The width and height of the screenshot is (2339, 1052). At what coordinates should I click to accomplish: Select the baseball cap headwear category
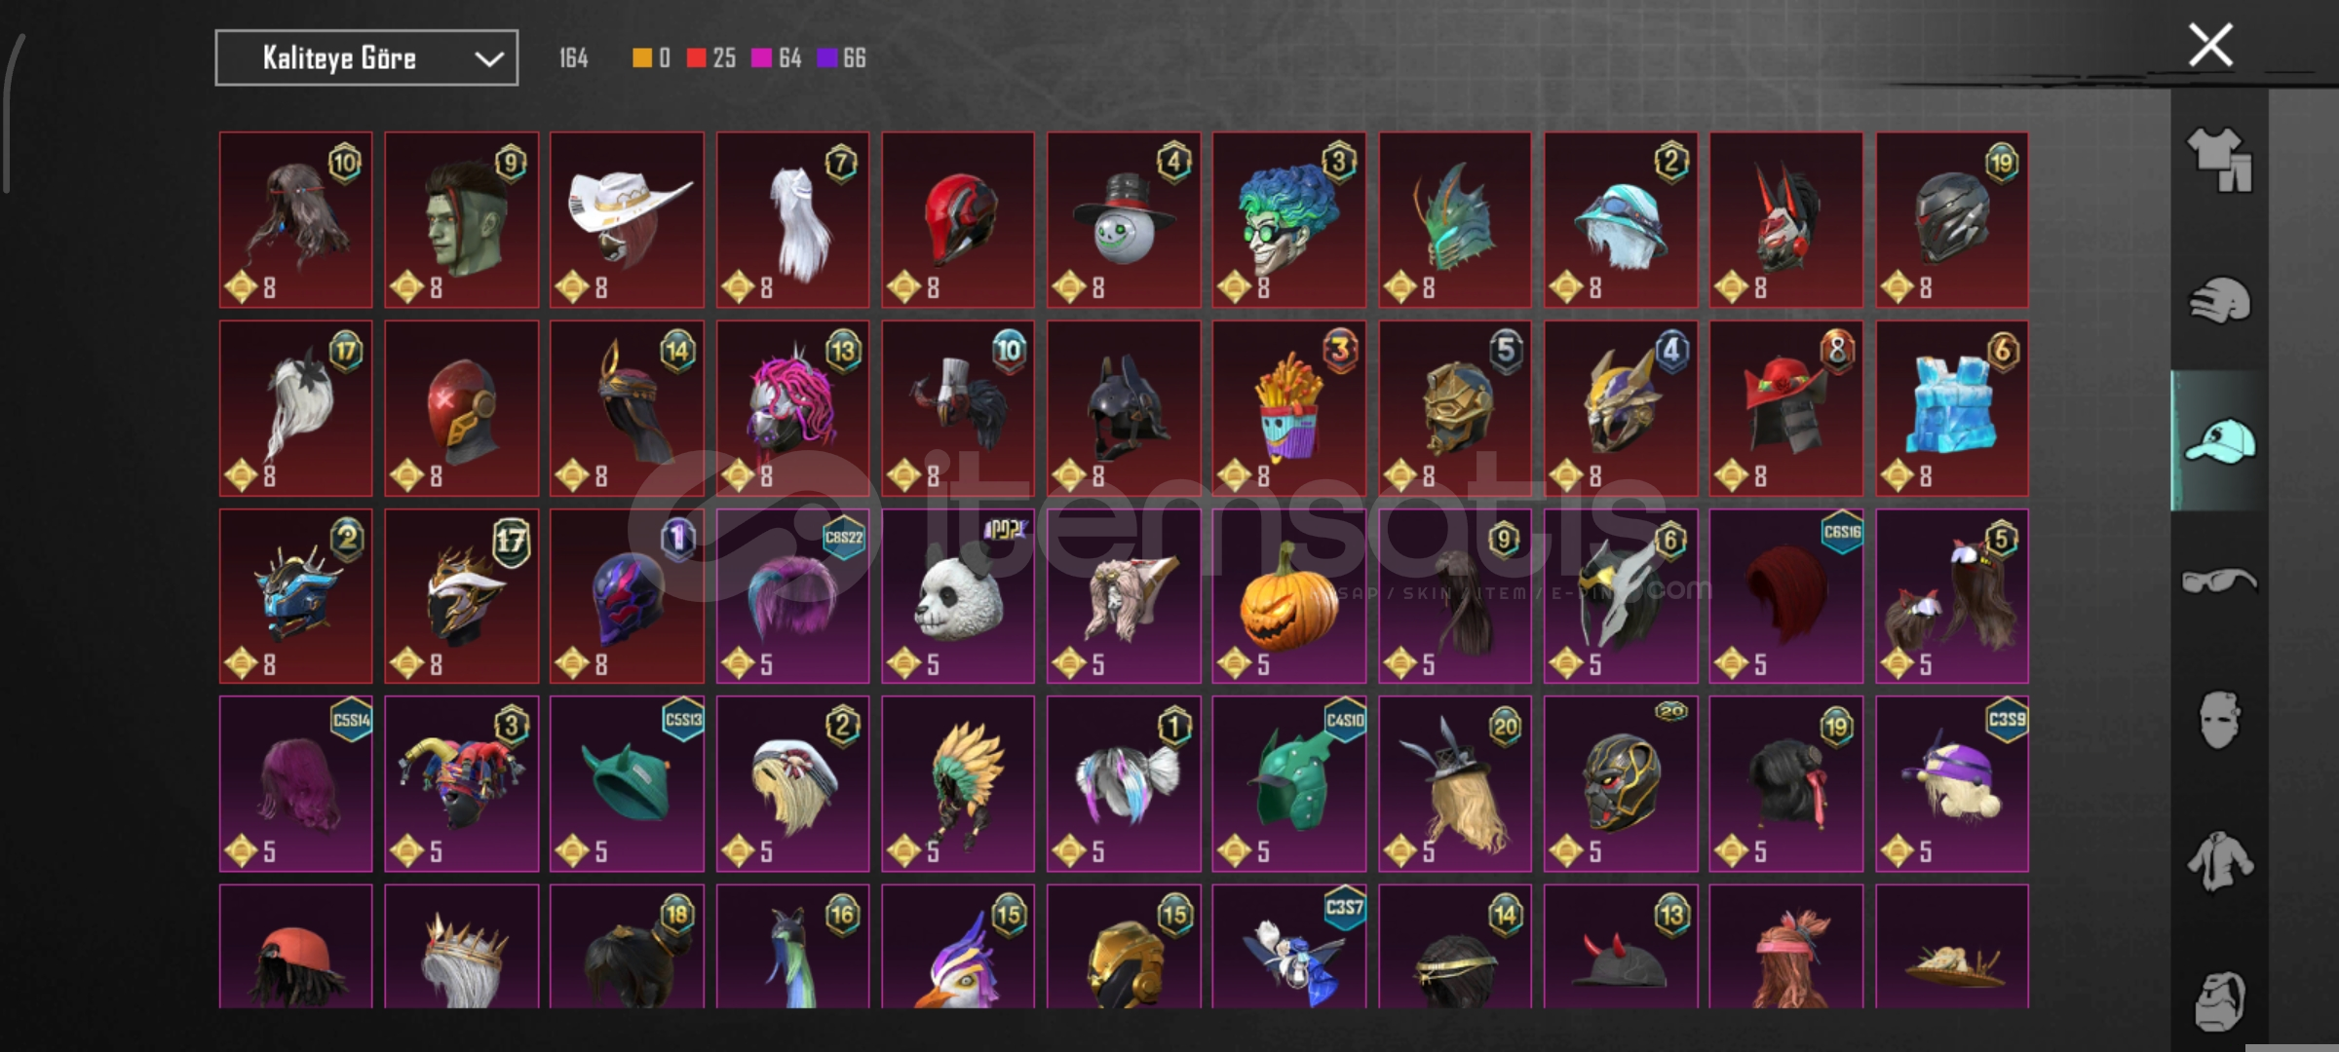2219,441
